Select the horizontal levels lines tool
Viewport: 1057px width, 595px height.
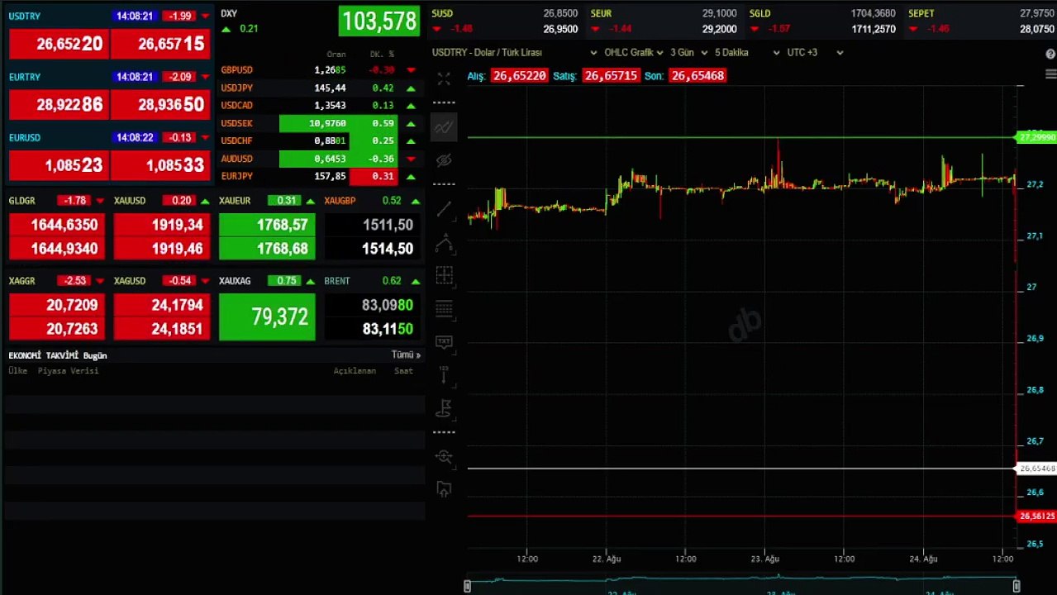click(444, 309)
